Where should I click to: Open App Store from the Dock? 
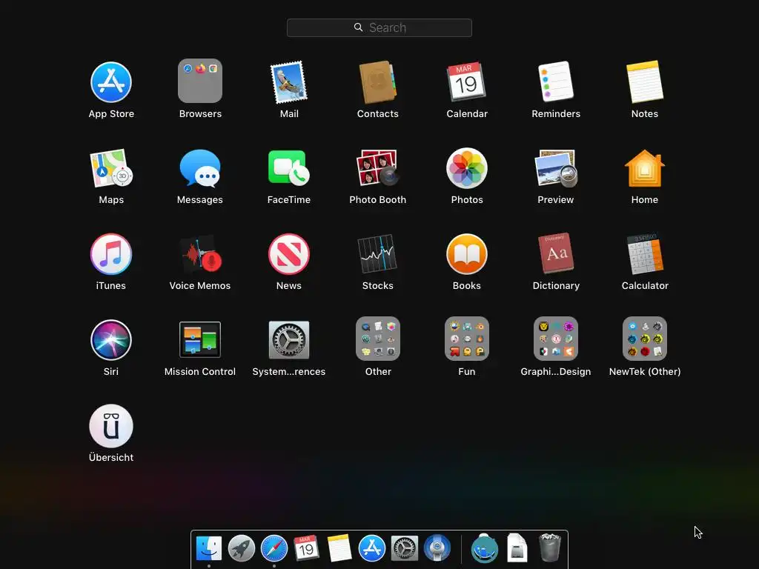(372, 549)
